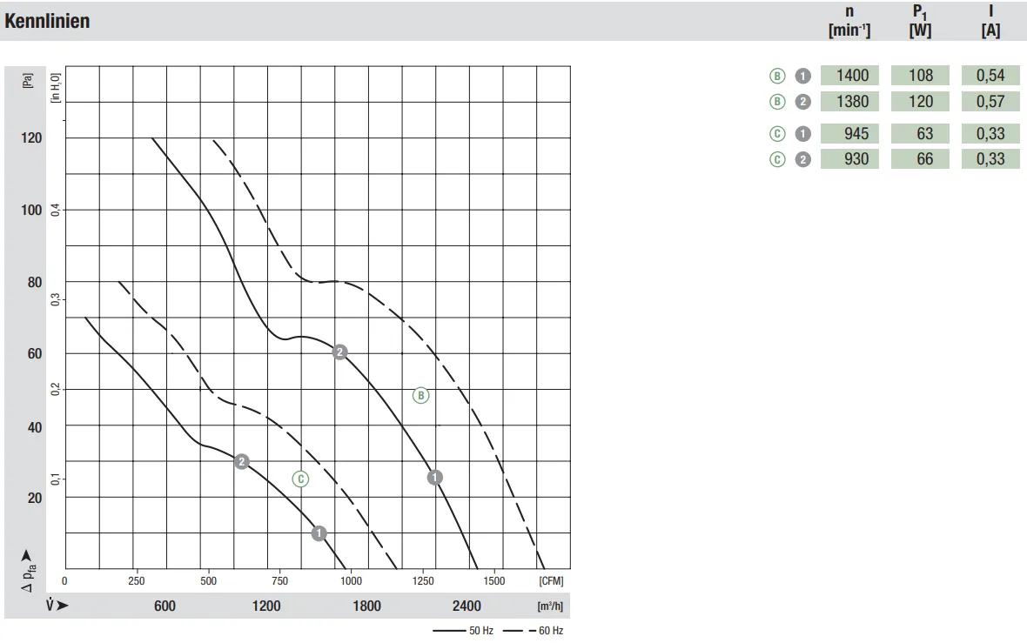Click the [Pa] unit label

28,81
